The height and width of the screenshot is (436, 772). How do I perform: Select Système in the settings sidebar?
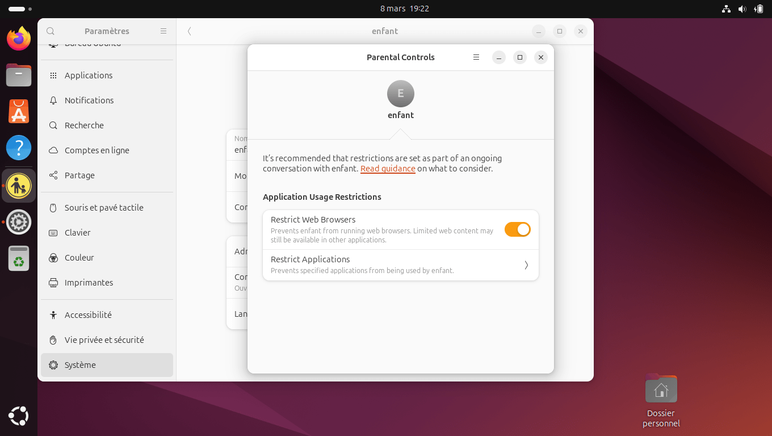[107, 365]
